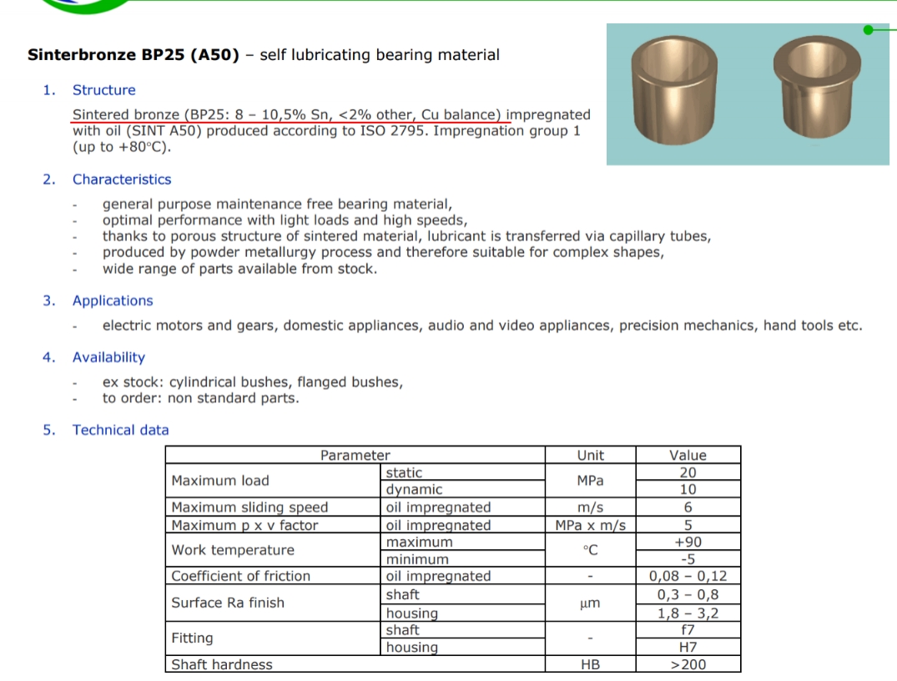This screenshot has width=897, height=681.
Task: Click the Shaft hardness cell
Action: pos(355,663)
